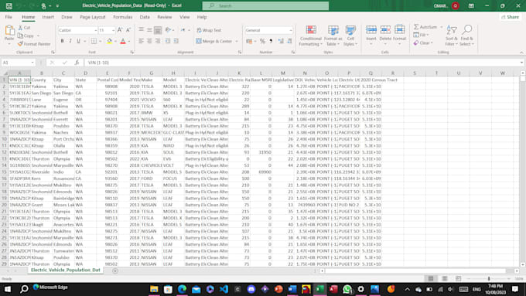Toggle middle vertical alignment
The height and width of the screenshot is (296, 526).
[149, 30]
